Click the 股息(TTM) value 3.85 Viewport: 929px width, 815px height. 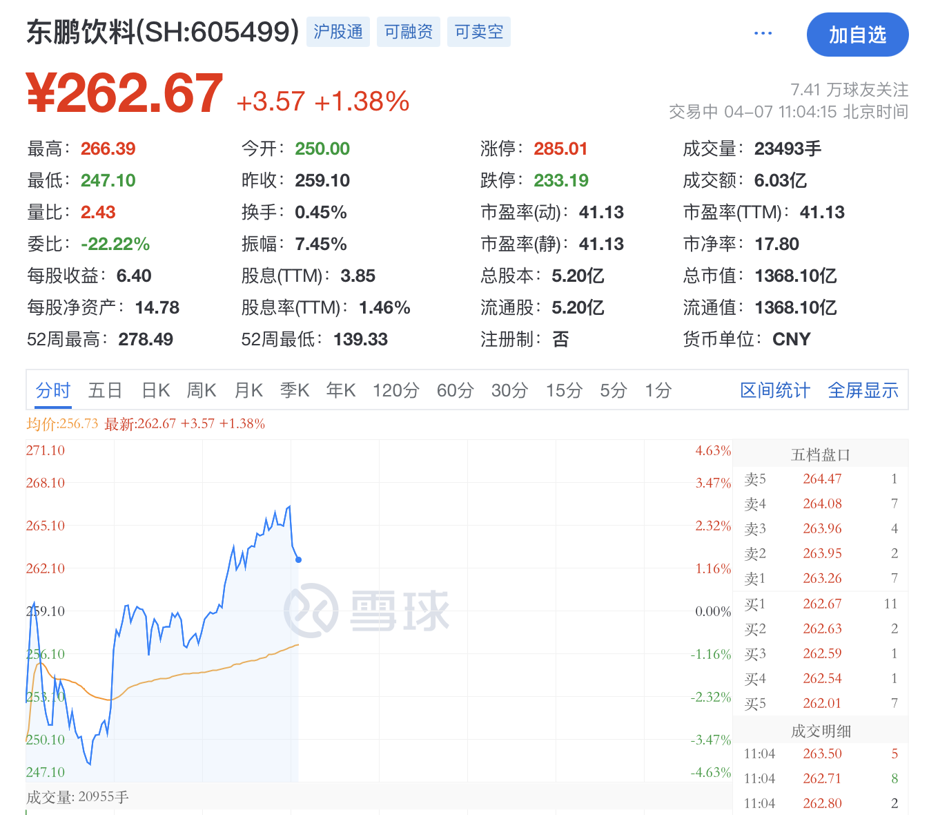[358, 276]
